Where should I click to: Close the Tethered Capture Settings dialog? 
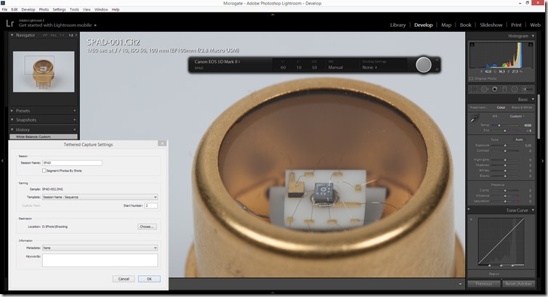coord(162,144)
